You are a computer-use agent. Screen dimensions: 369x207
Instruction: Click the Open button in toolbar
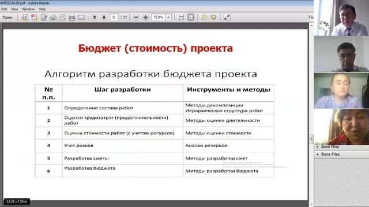coord(7,17)
